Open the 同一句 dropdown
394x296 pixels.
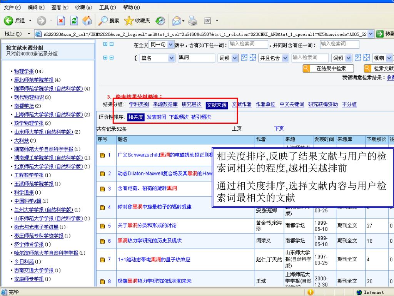(170, 45)
